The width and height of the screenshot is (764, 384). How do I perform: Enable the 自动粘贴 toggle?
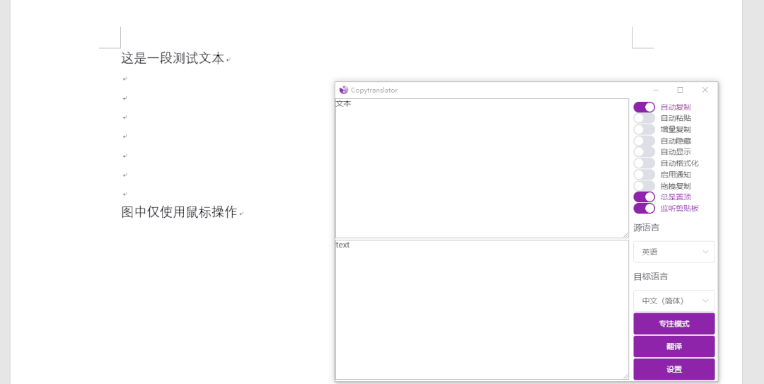point(644,118)
